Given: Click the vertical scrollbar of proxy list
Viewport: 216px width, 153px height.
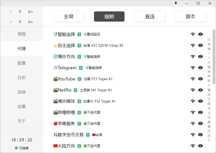Looking at the screenshot, I should click(214, 57).
